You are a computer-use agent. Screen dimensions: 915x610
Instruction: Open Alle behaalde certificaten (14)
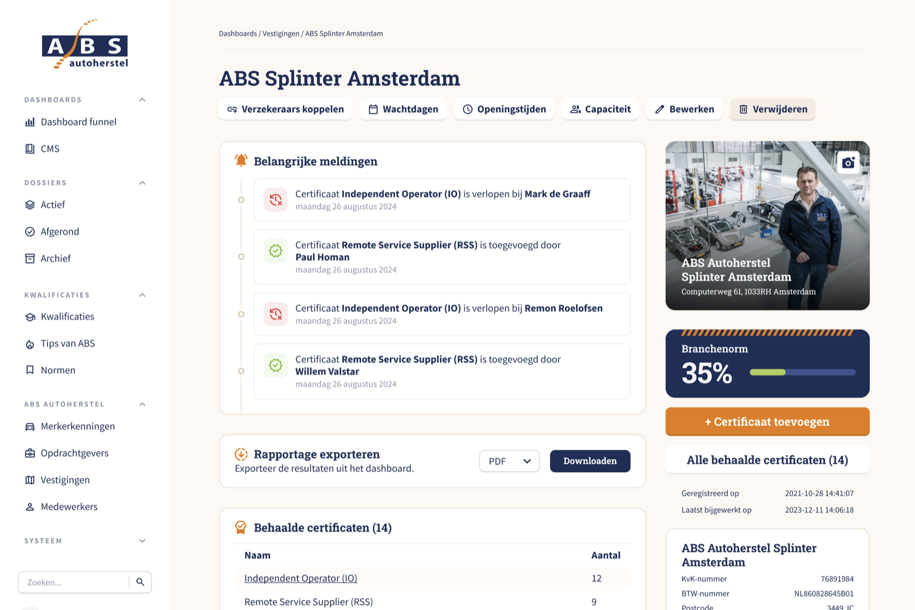coord(767,460)
